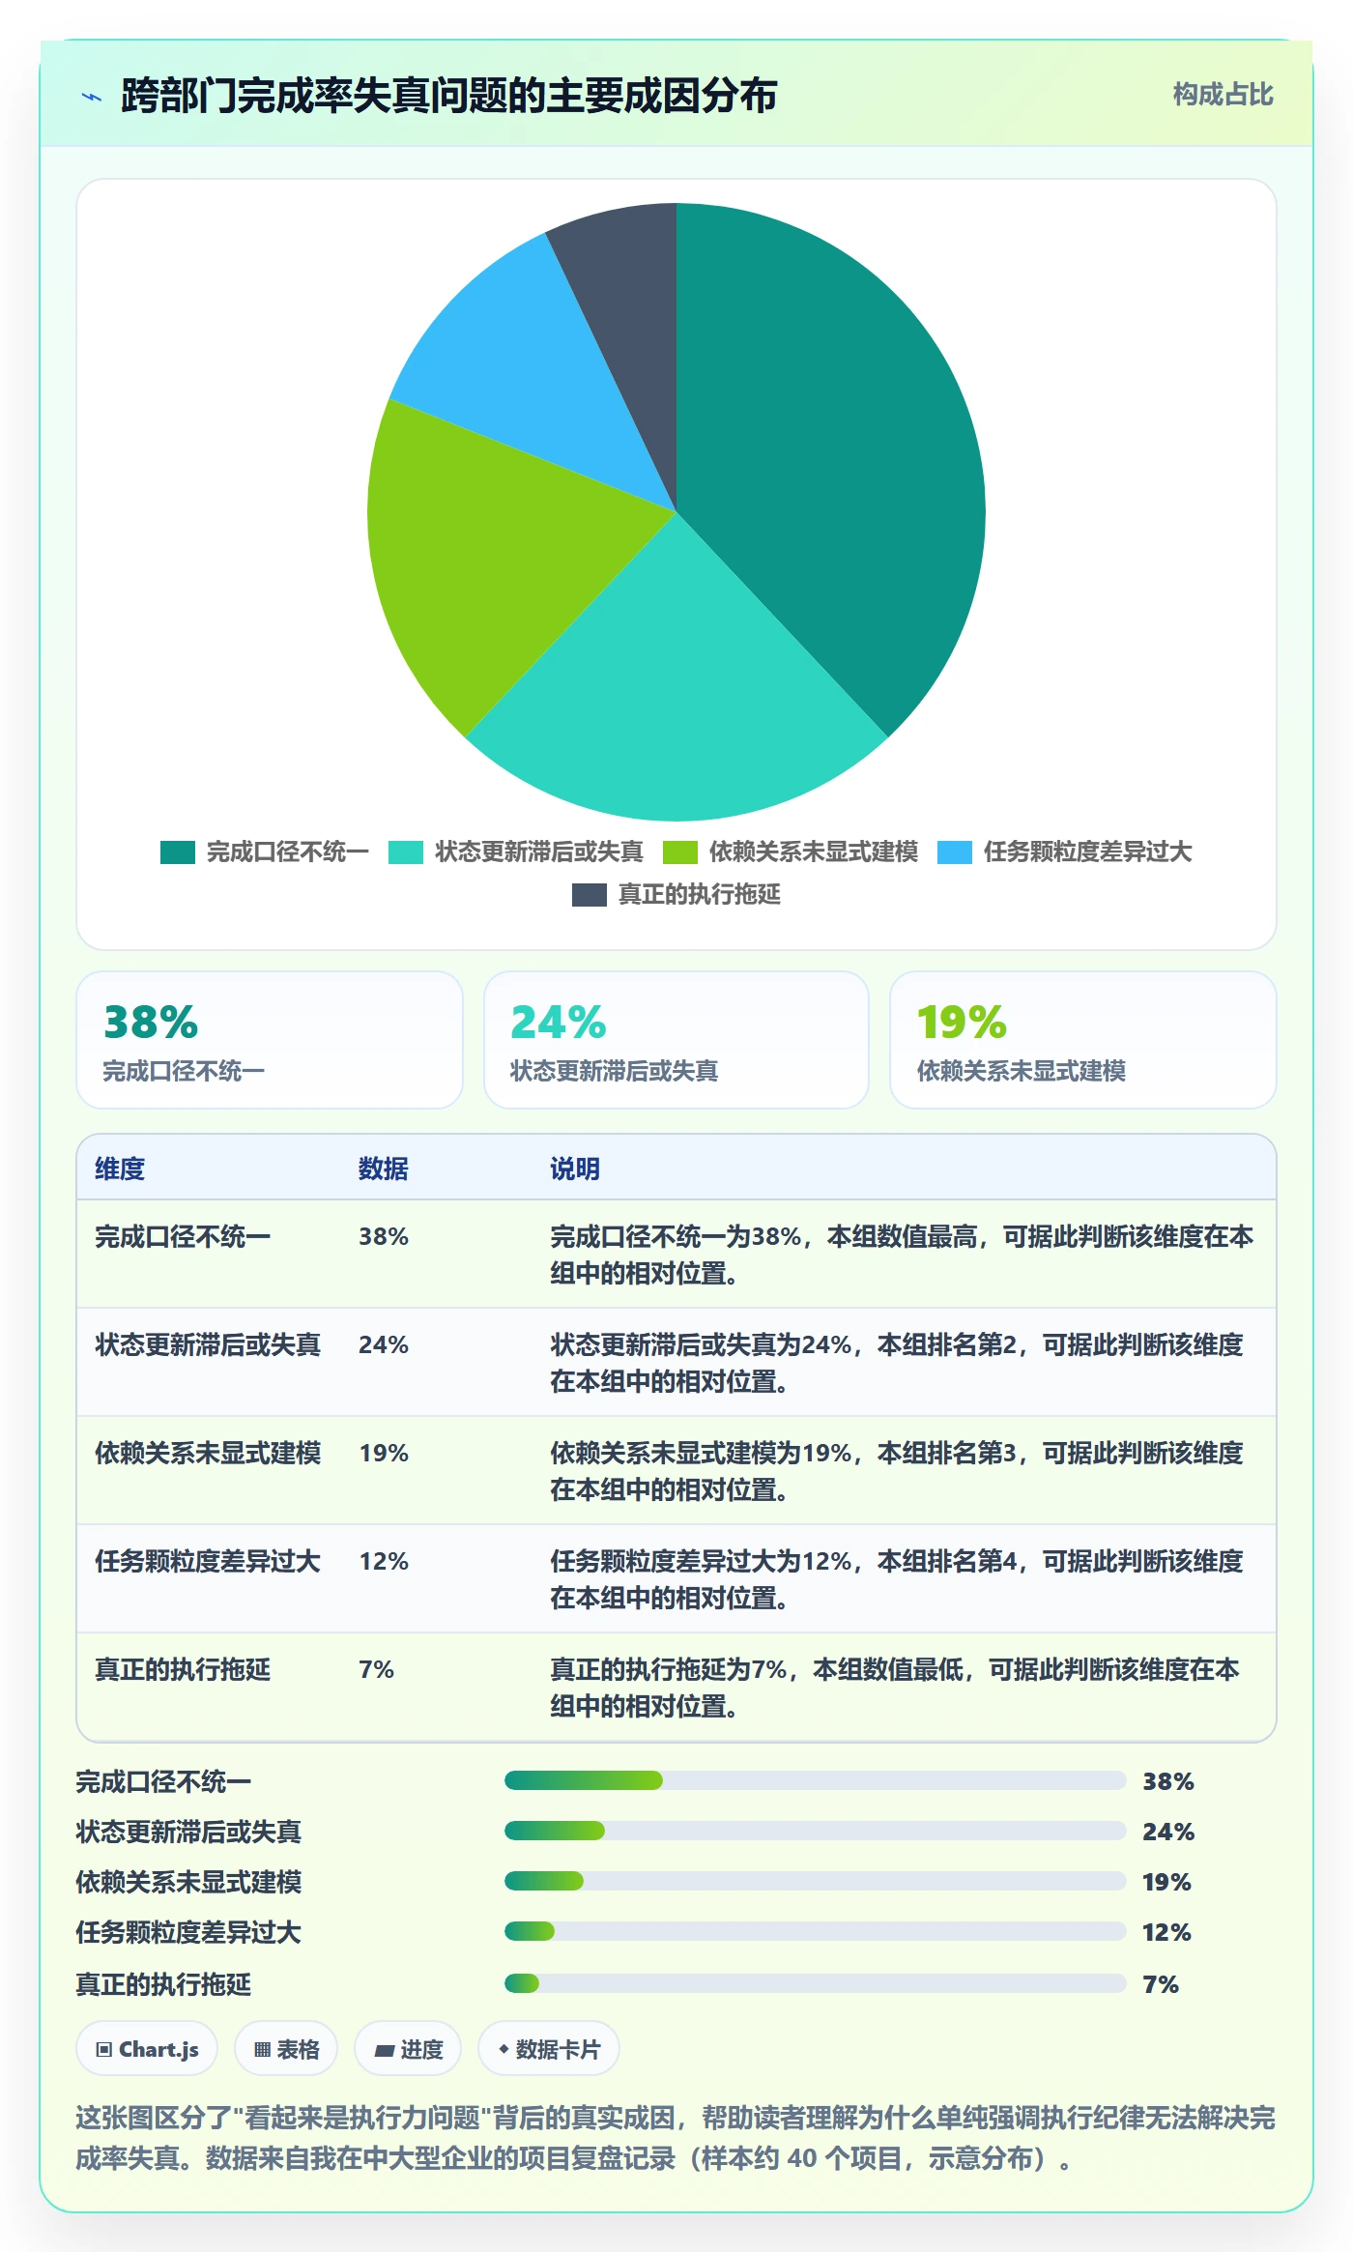Click the table description mentioning 本组排名第3

[897, 1471]
